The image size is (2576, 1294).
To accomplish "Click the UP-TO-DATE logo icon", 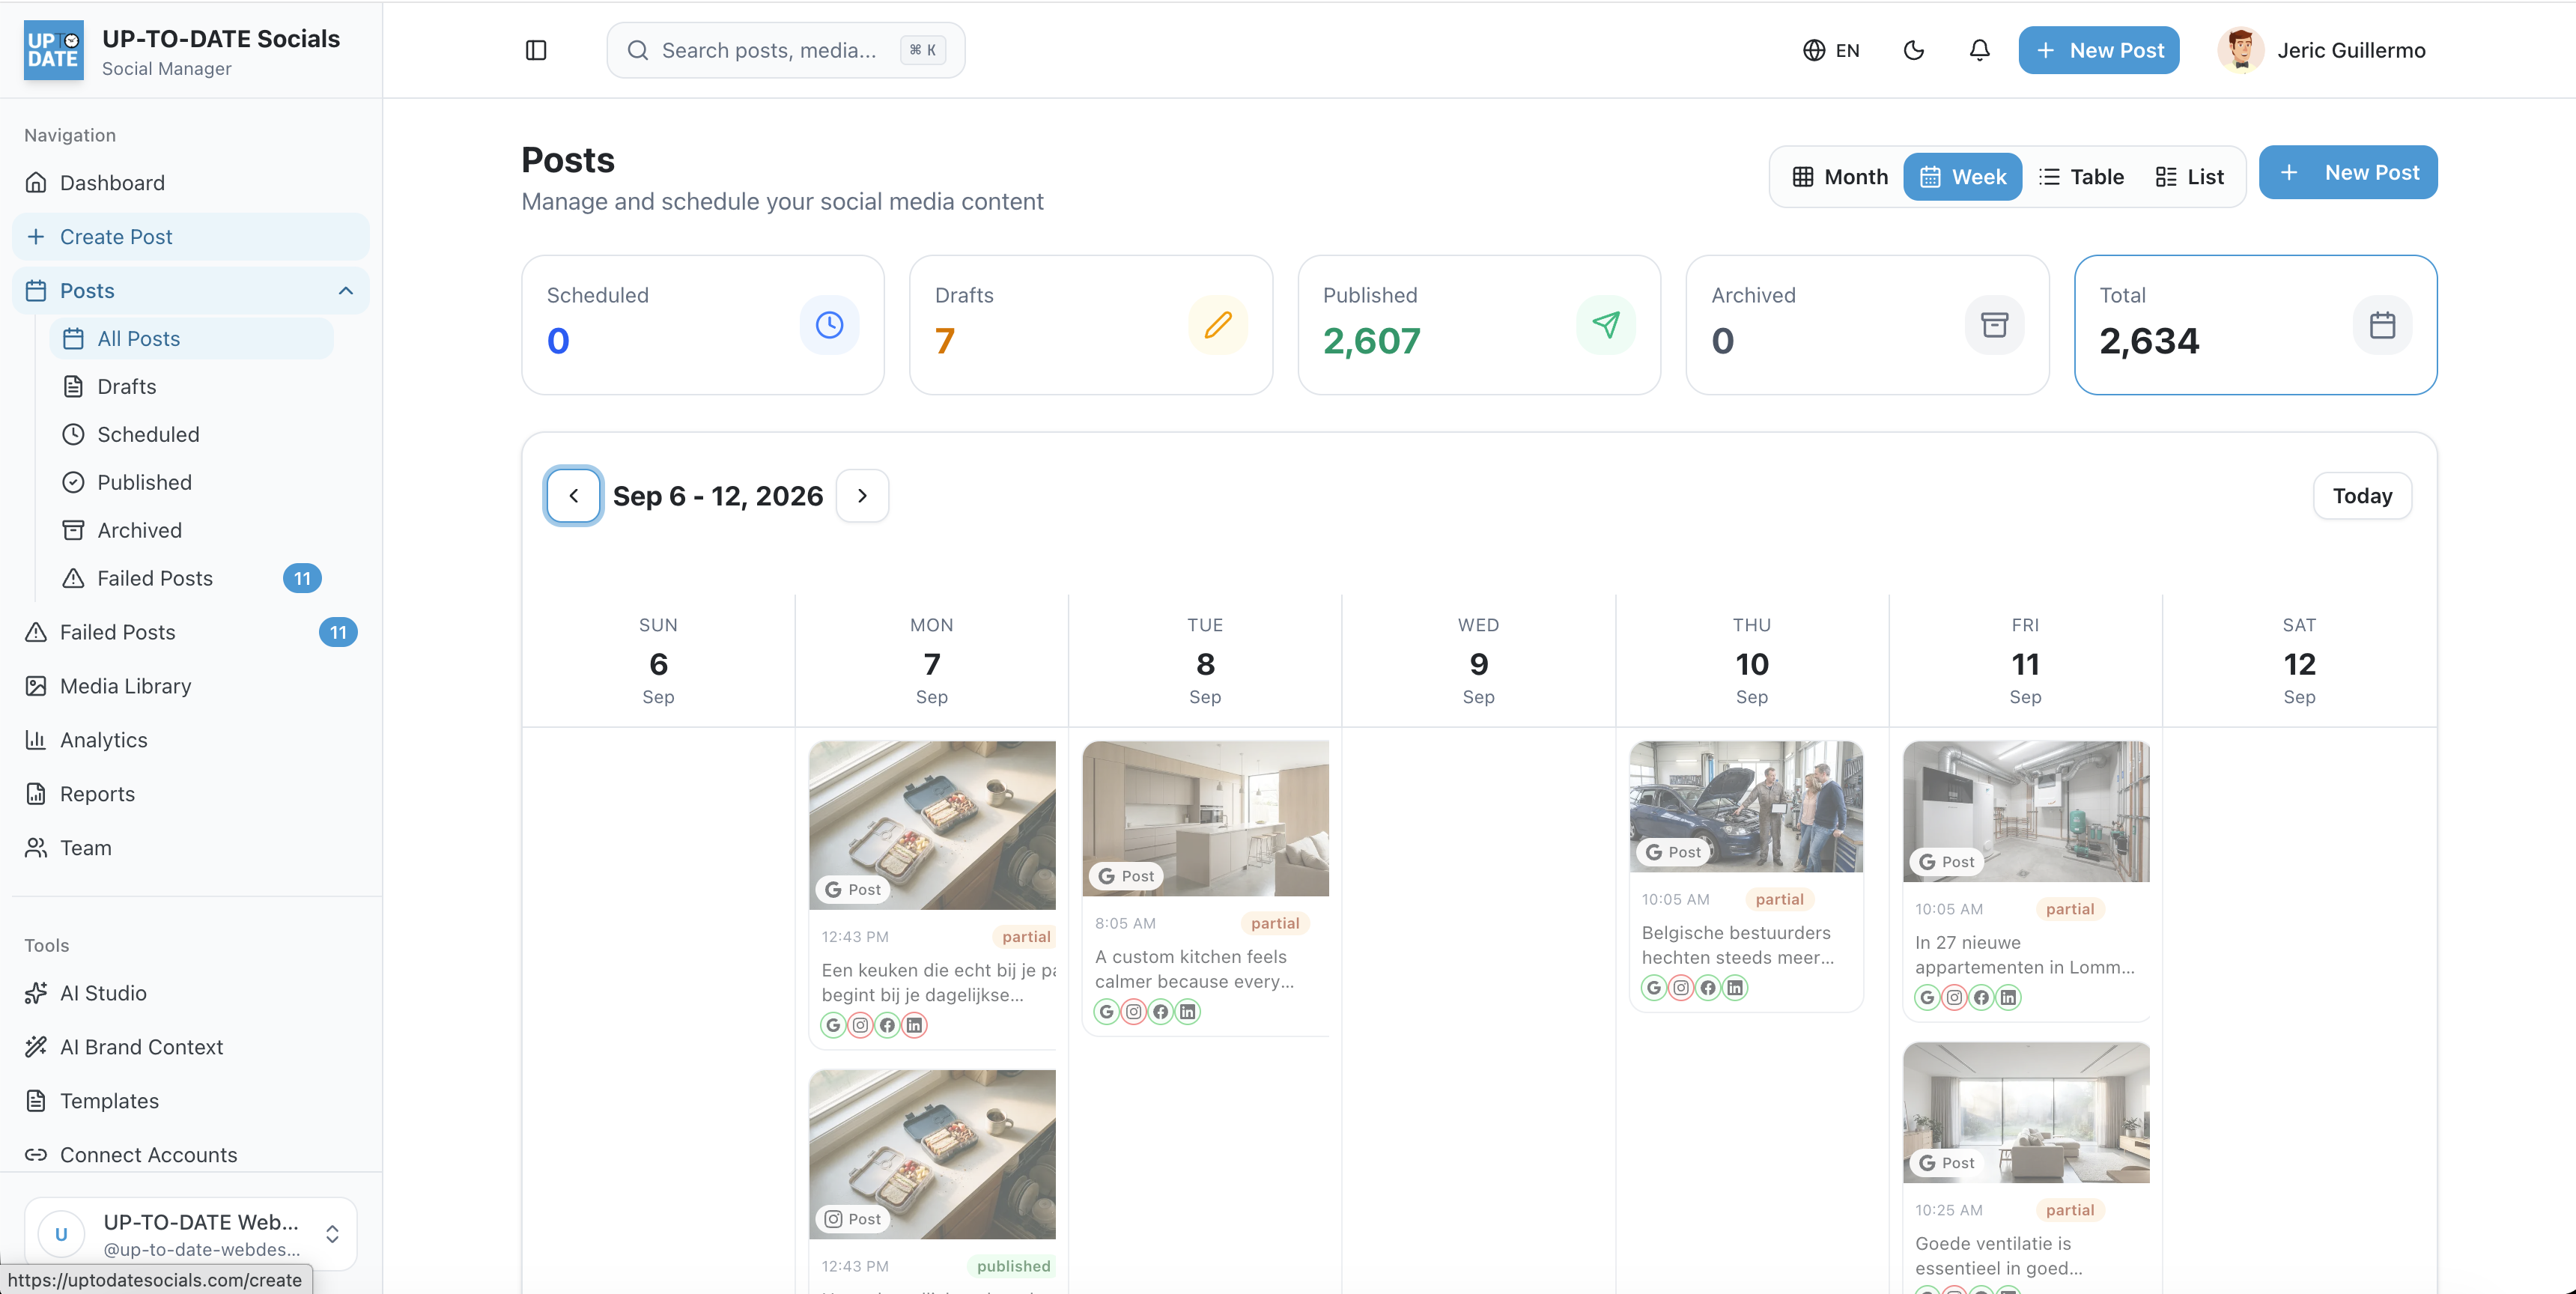I will click(x=53, y=50).
